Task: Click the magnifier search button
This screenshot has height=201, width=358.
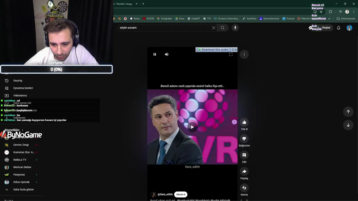Action: (x=223, y=28)
